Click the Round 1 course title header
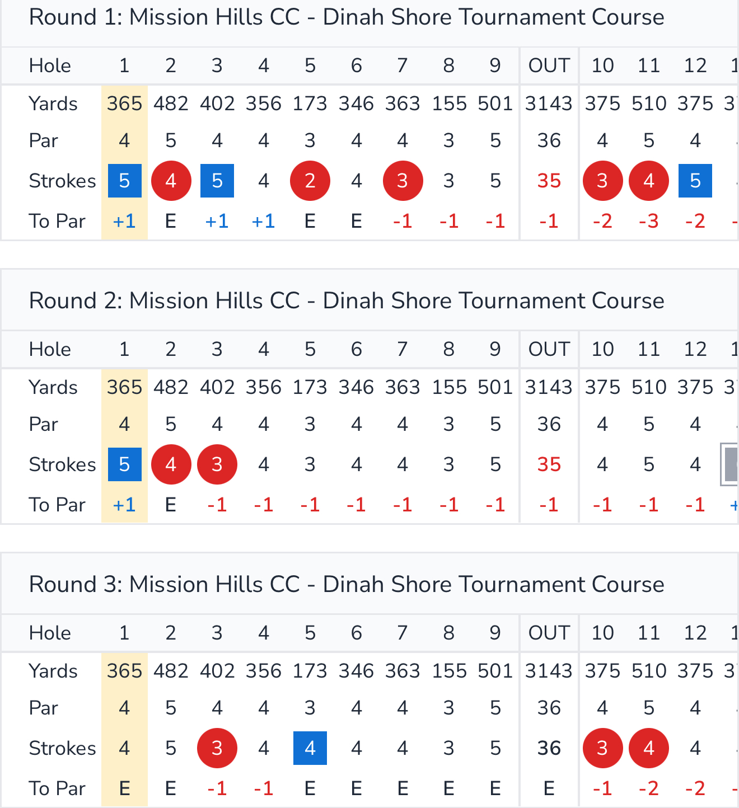Image resolution: width=739 pixels, height=808 pixels. tap(347, 17)
